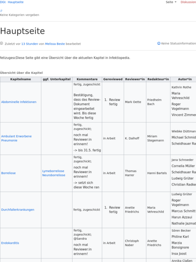Open the '13 Stunden' revision link

pyautogui.click(x=30, y=44)
